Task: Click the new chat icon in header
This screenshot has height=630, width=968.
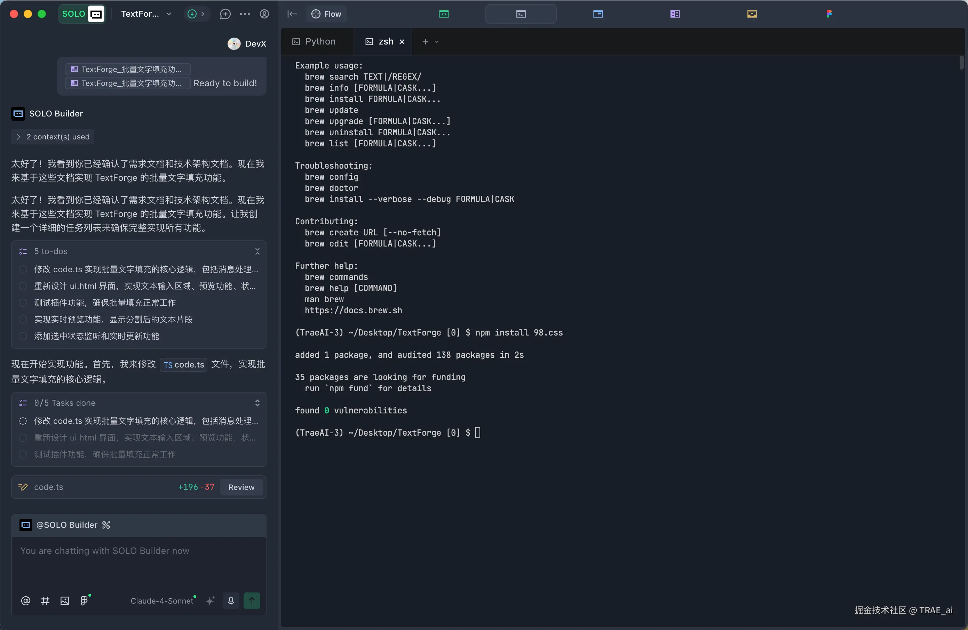Action: (225, 14)
